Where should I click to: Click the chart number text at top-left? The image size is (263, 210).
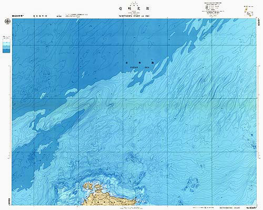point(18,16)
